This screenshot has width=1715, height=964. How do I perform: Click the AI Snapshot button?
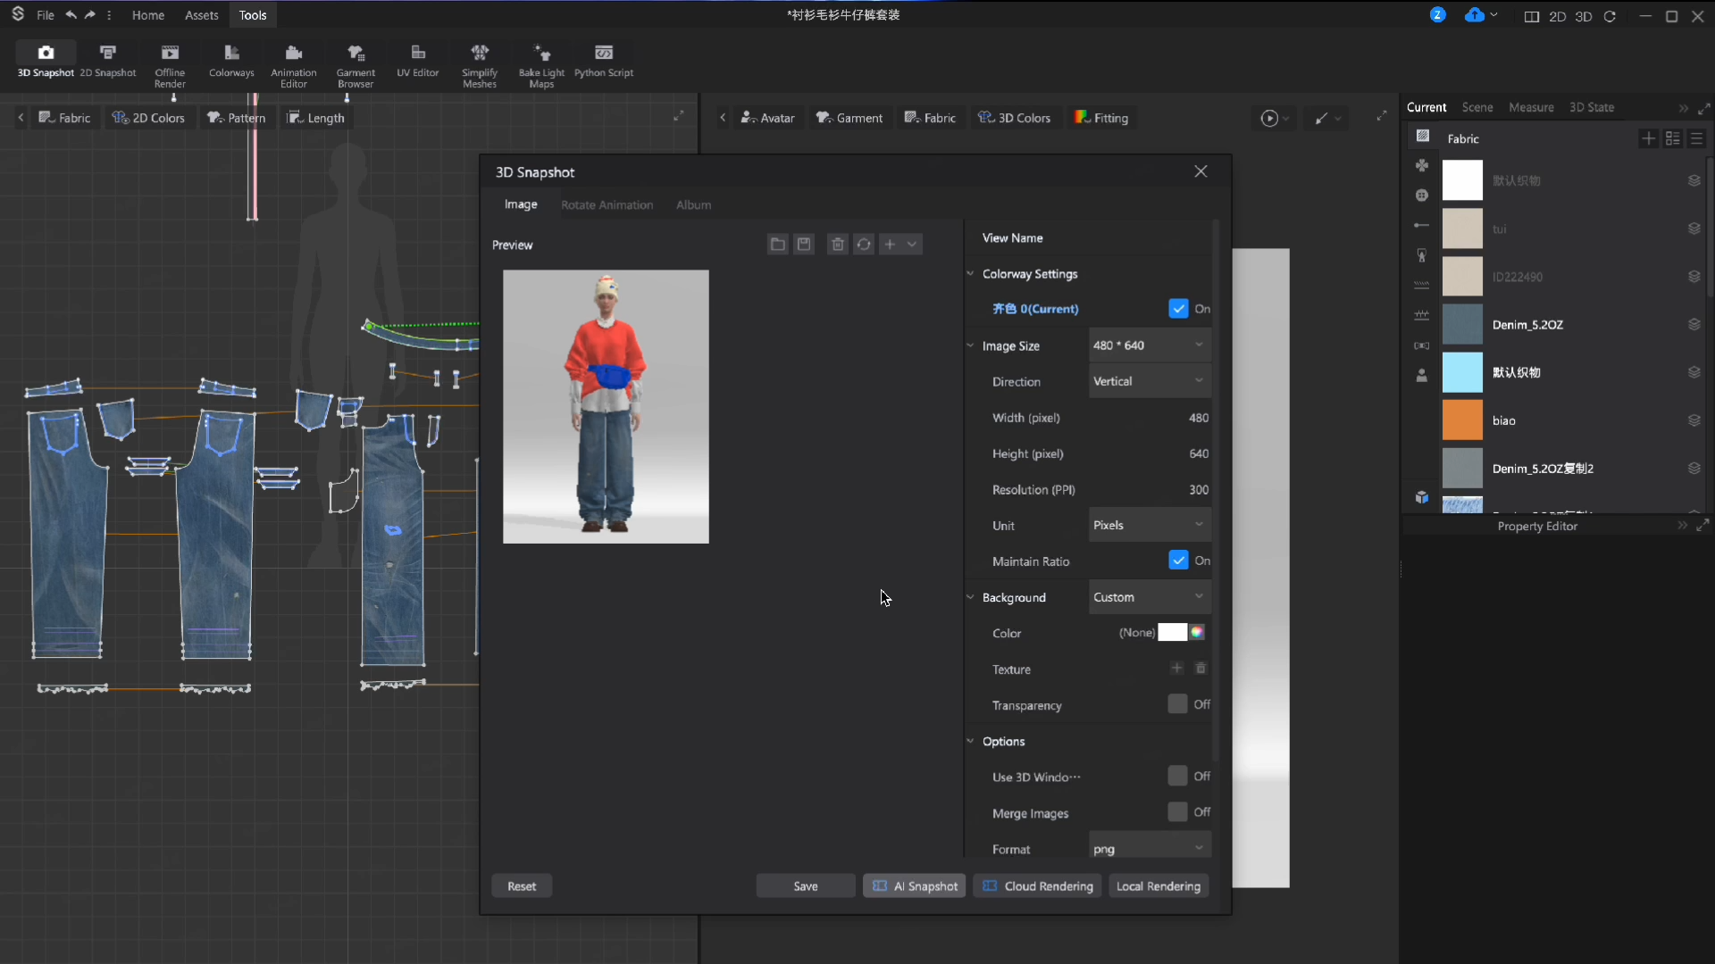click(915, 885)
